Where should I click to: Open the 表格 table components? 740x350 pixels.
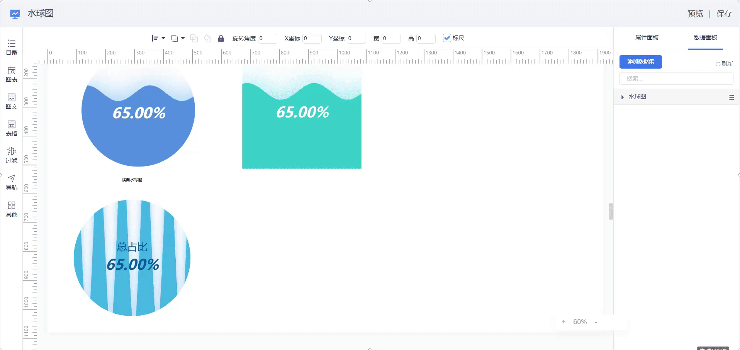coord(12,128)
